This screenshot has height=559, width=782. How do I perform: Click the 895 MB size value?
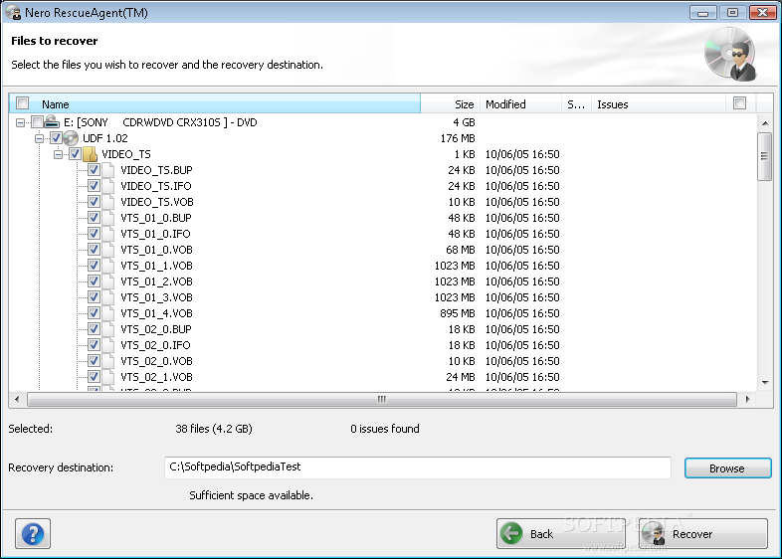pyautogui.click(x=458, y=313)
